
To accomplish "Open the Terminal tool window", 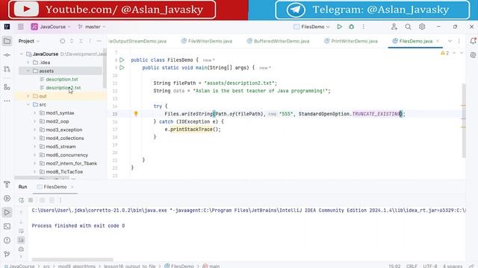I will coord(7,226).
